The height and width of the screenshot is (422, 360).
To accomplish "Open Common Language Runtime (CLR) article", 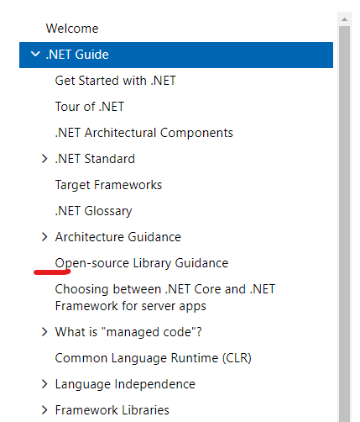I will click(154, 358).
